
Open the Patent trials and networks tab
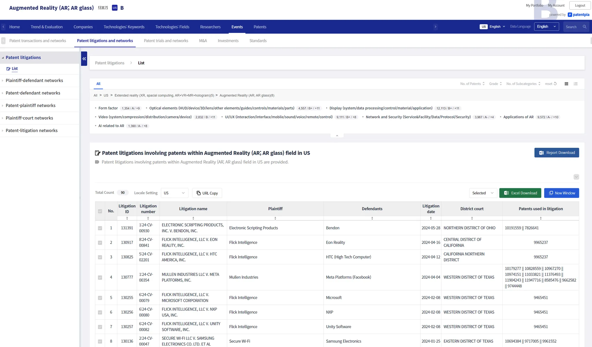click(166, 41)
